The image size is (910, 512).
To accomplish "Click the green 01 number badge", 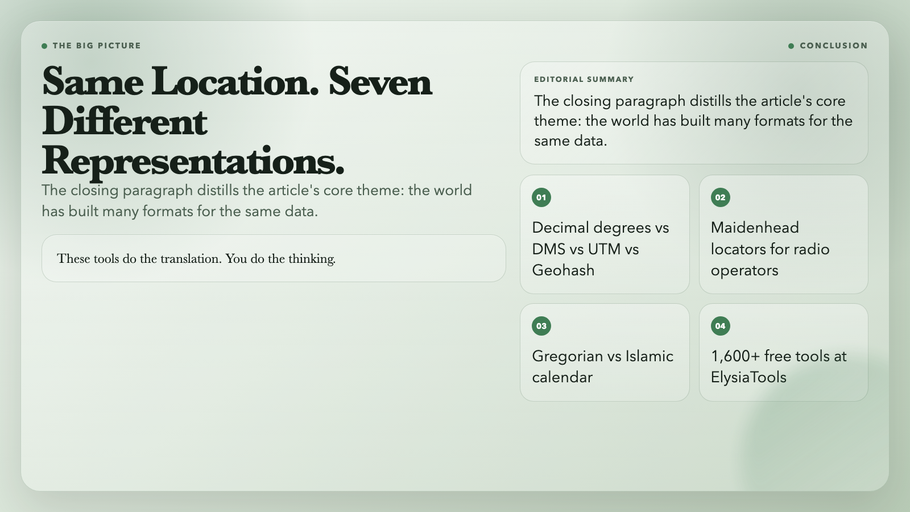I will click(x=541, y=197).
